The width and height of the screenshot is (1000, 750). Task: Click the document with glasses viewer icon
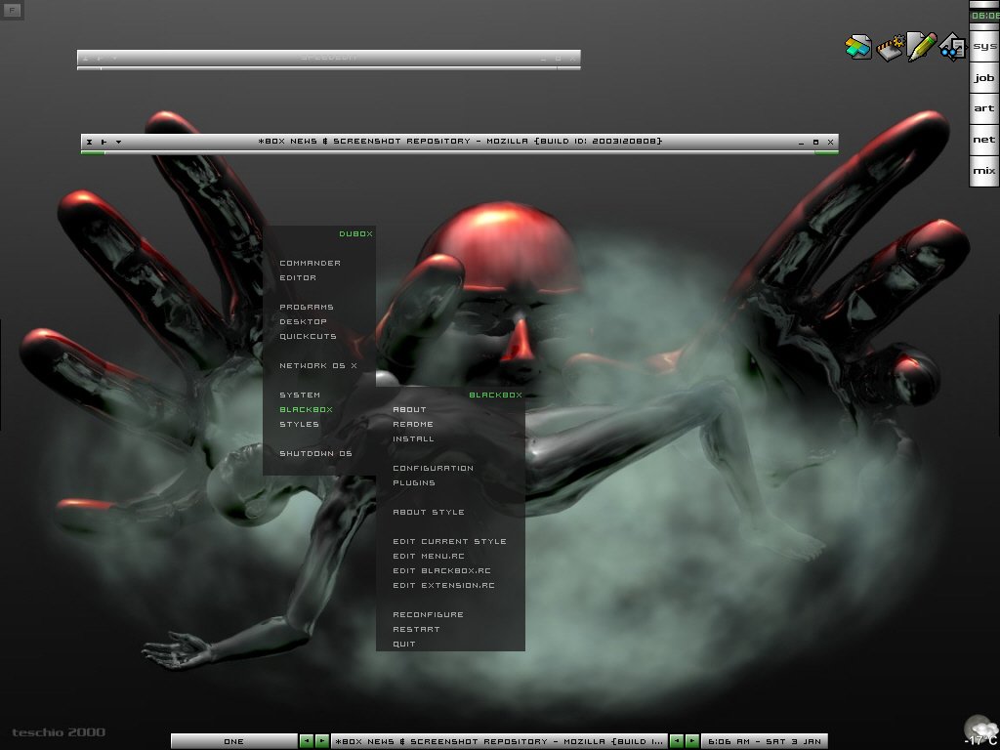point(952,47)
